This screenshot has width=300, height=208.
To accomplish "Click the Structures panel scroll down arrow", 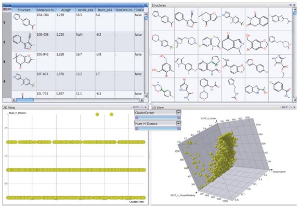I will click(x=295, y=100).
